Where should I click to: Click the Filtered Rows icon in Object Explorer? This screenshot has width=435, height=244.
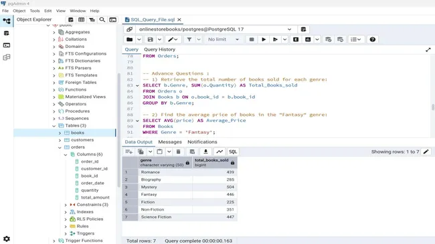click(92, 19)
